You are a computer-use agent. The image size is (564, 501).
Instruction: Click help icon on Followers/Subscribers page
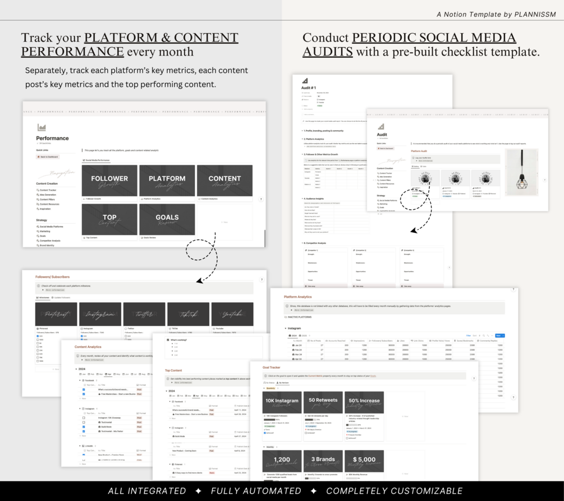[262, 279]
